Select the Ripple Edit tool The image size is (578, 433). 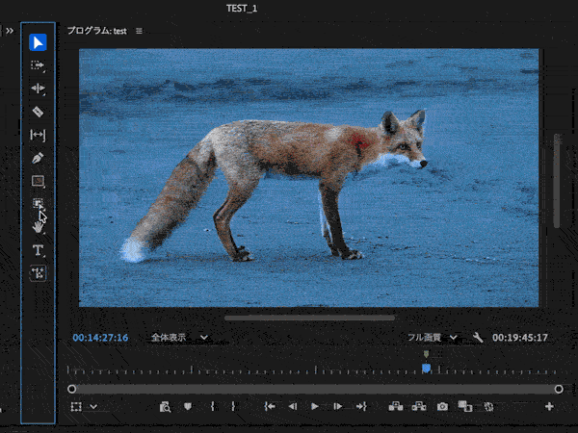click(38, 89)
